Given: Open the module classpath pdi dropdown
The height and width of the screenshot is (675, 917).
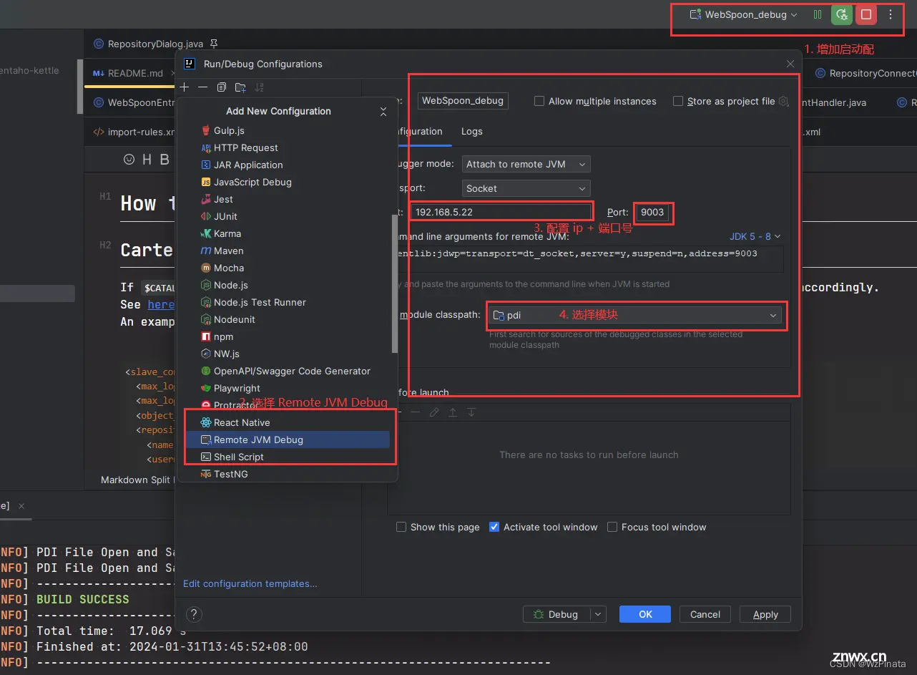Looking at the screenshot, I should click(635, 316).
